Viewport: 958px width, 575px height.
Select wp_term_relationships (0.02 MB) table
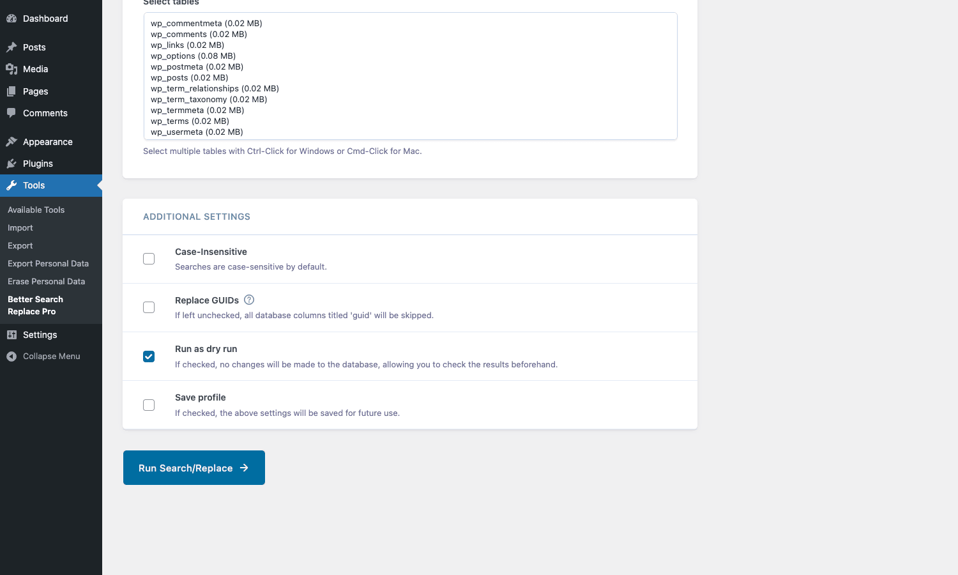pyautogui.click(x=215, y=88)
